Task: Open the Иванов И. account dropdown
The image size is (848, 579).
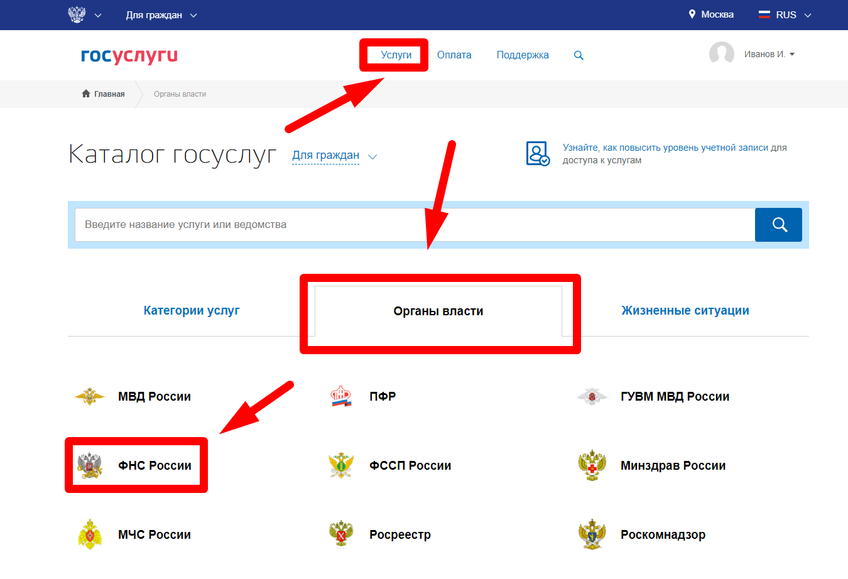Action: coord(769,55)
